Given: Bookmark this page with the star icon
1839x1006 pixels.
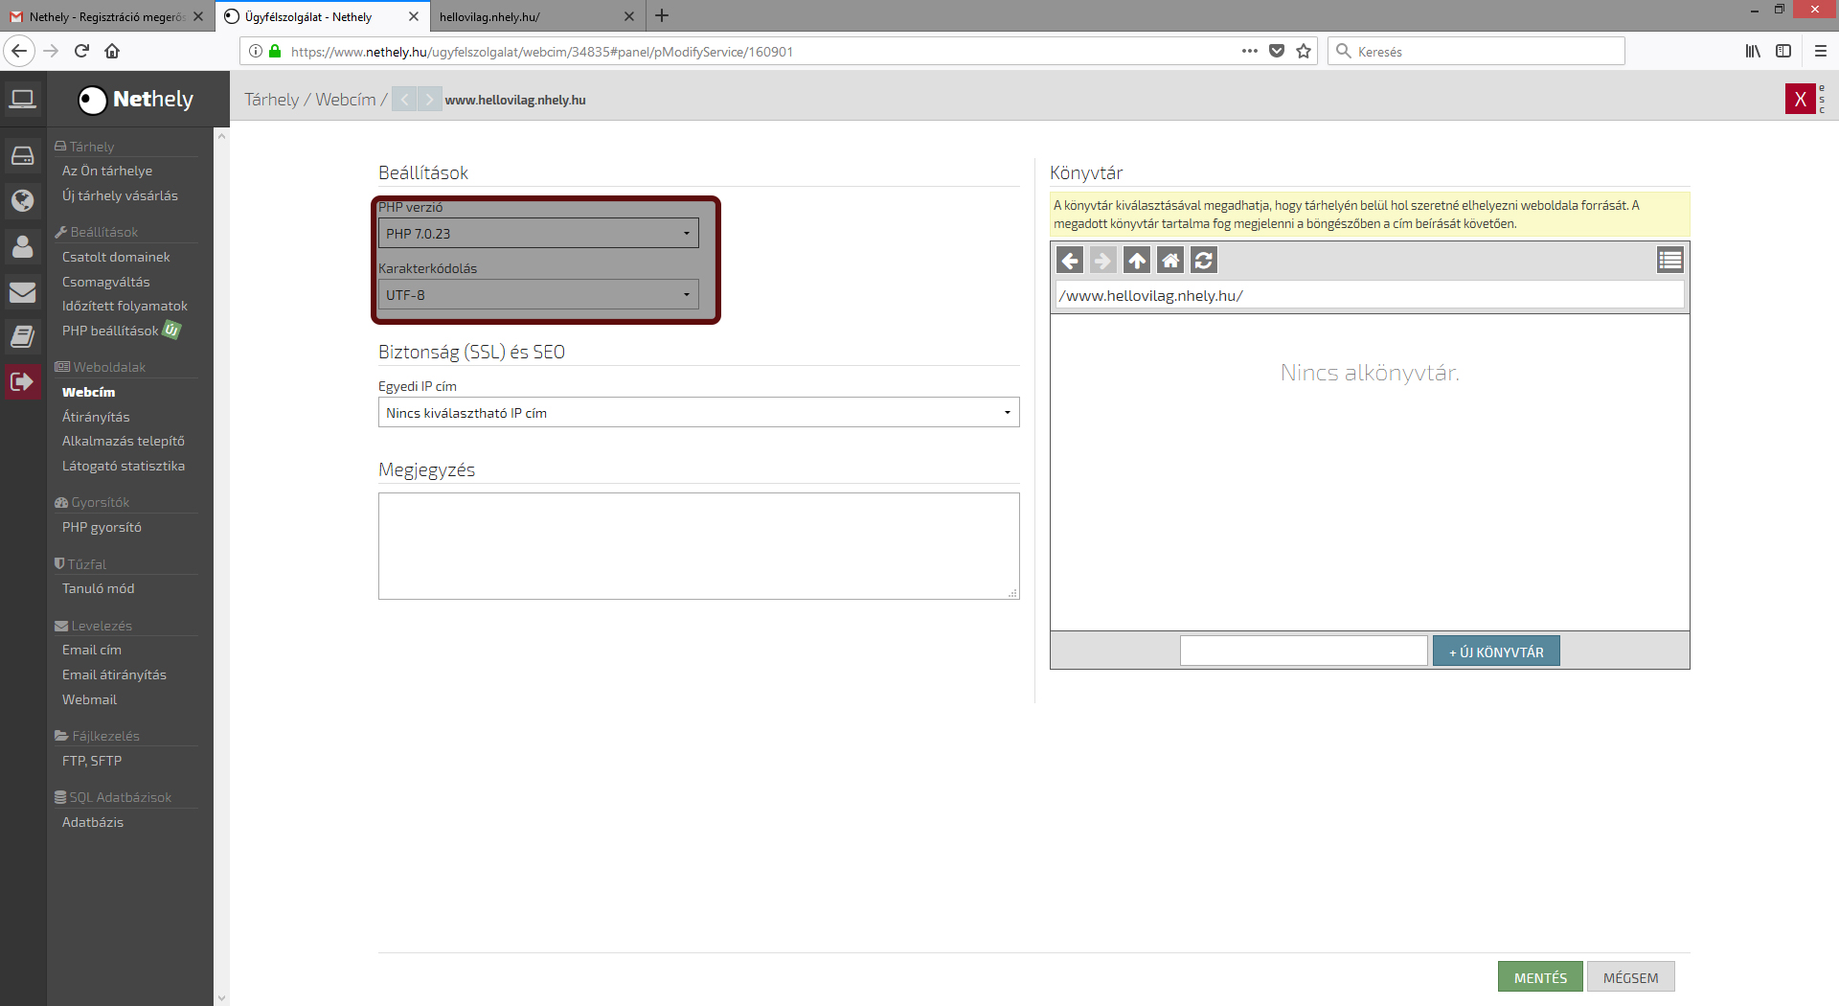Looking at the screenshot, I should coord(1304,52).
